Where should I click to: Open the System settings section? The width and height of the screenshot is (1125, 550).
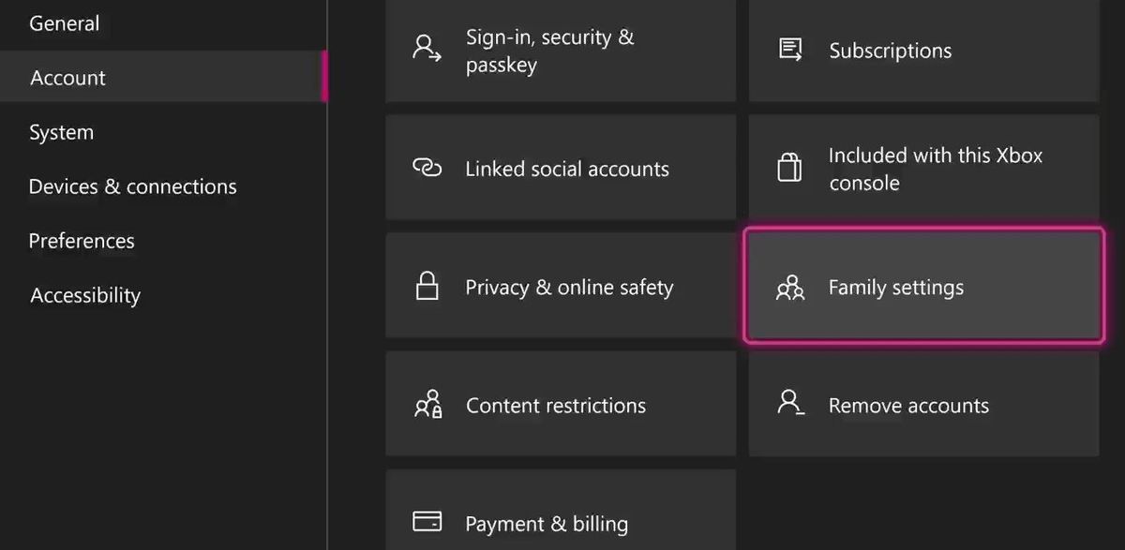click(61, 132)
